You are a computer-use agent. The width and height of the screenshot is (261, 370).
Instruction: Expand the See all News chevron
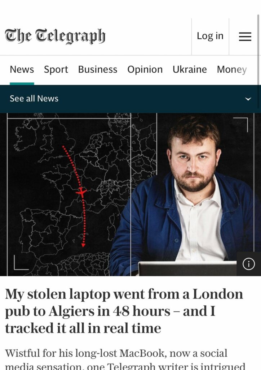click(248, 99)
